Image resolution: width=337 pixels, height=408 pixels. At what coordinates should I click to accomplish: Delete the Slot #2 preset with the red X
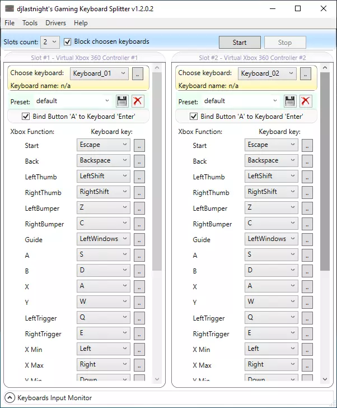[306, 101]
